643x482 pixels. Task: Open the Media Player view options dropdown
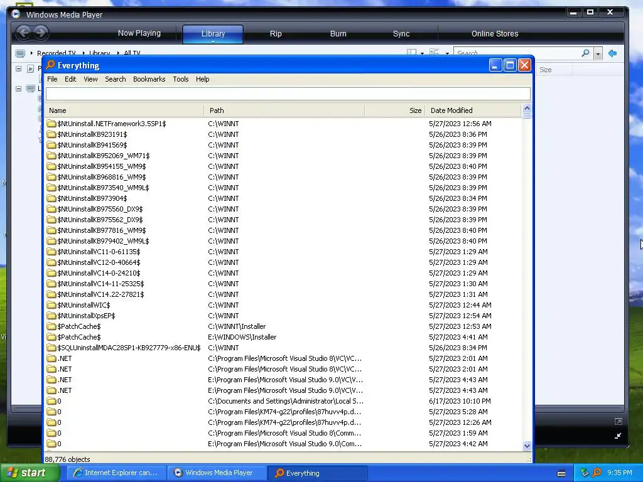click(447, 53)
